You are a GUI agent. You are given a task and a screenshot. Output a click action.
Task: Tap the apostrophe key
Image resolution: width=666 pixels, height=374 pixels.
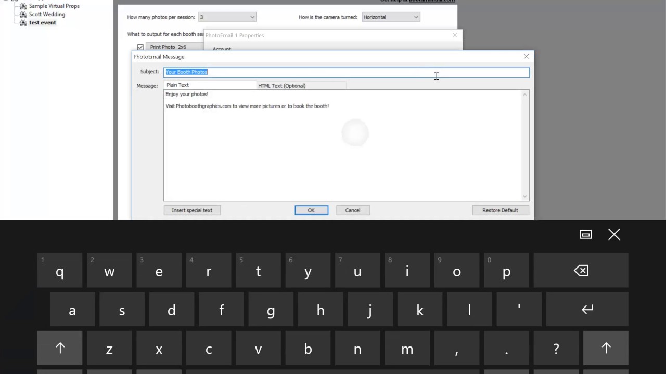click(x=519, y=310)
